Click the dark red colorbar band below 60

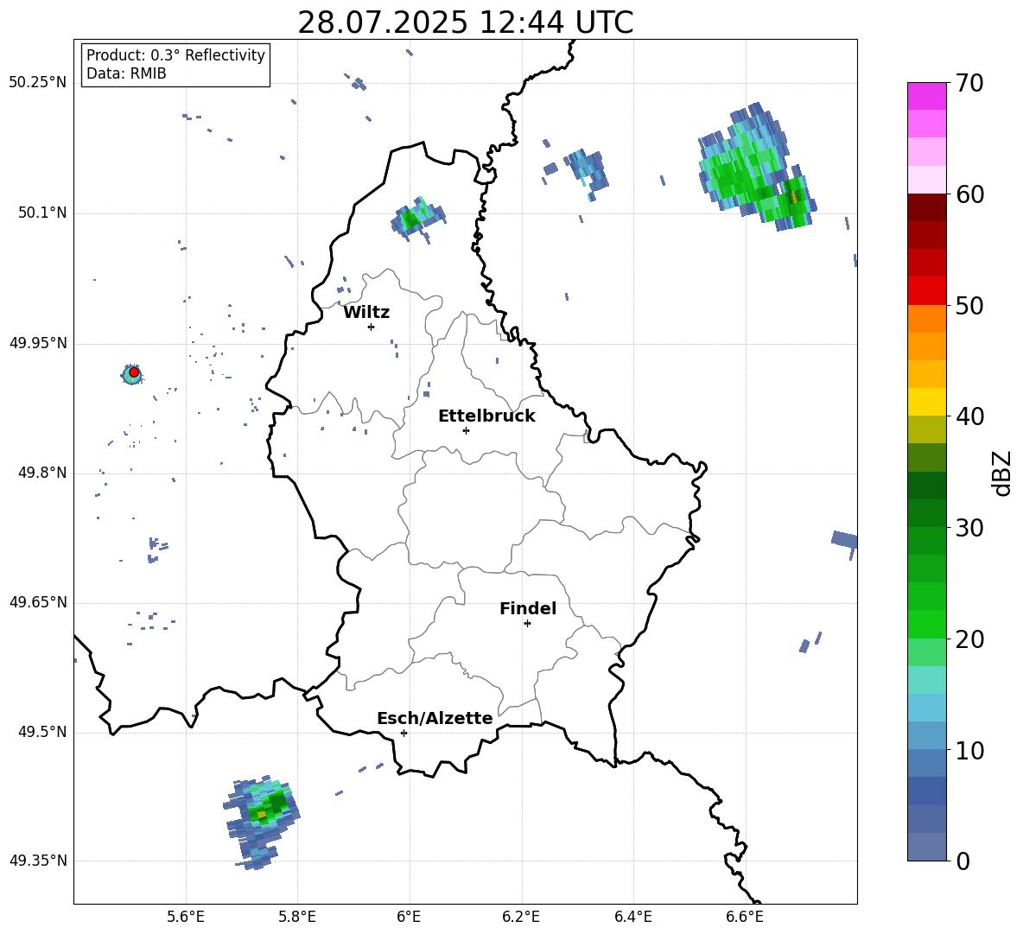coord(926,206)
